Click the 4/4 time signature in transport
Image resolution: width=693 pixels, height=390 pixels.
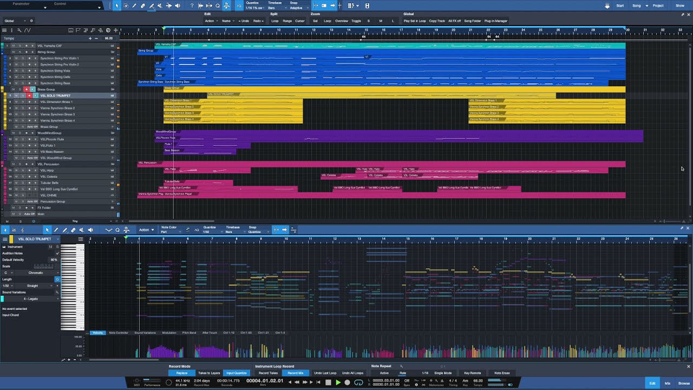[x=453, y=380]
